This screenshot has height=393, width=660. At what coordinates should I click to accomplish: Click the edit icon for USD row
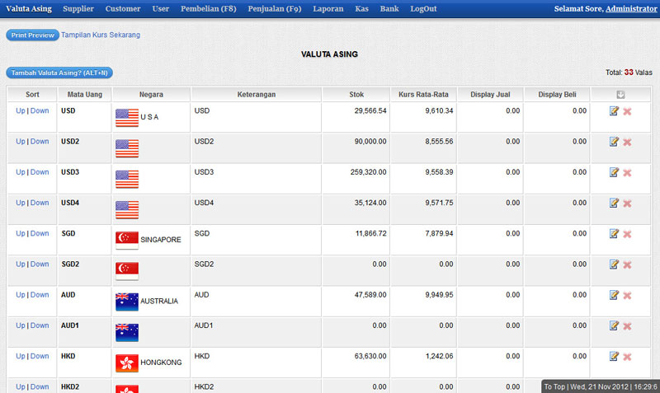[x=614, y=110]
